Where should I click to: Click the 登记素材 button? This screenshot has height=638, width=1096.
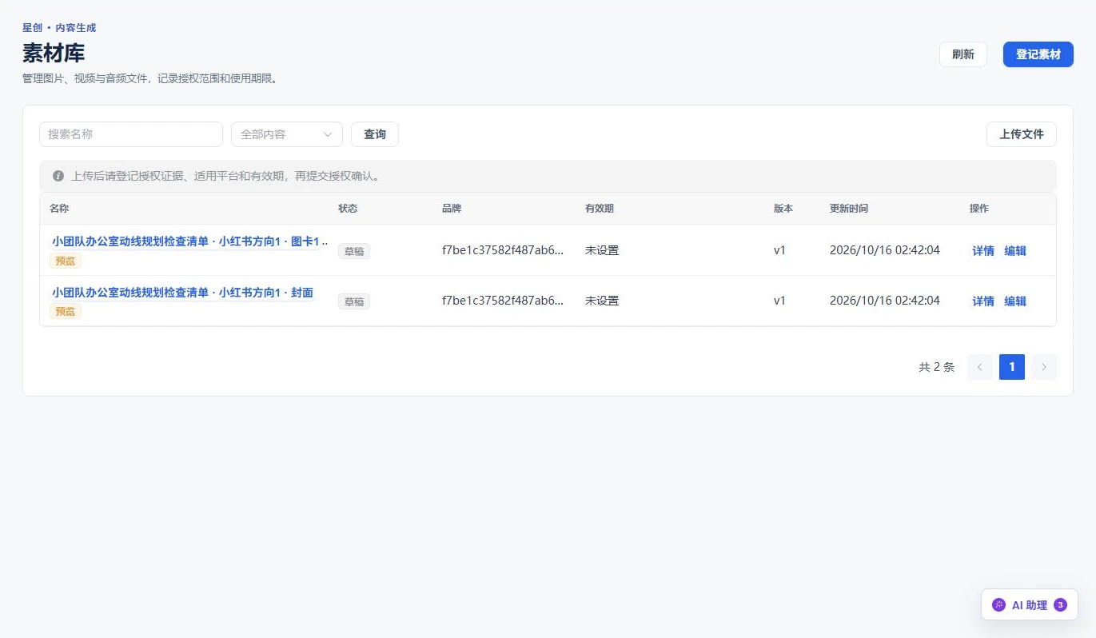click(1038, 54)
